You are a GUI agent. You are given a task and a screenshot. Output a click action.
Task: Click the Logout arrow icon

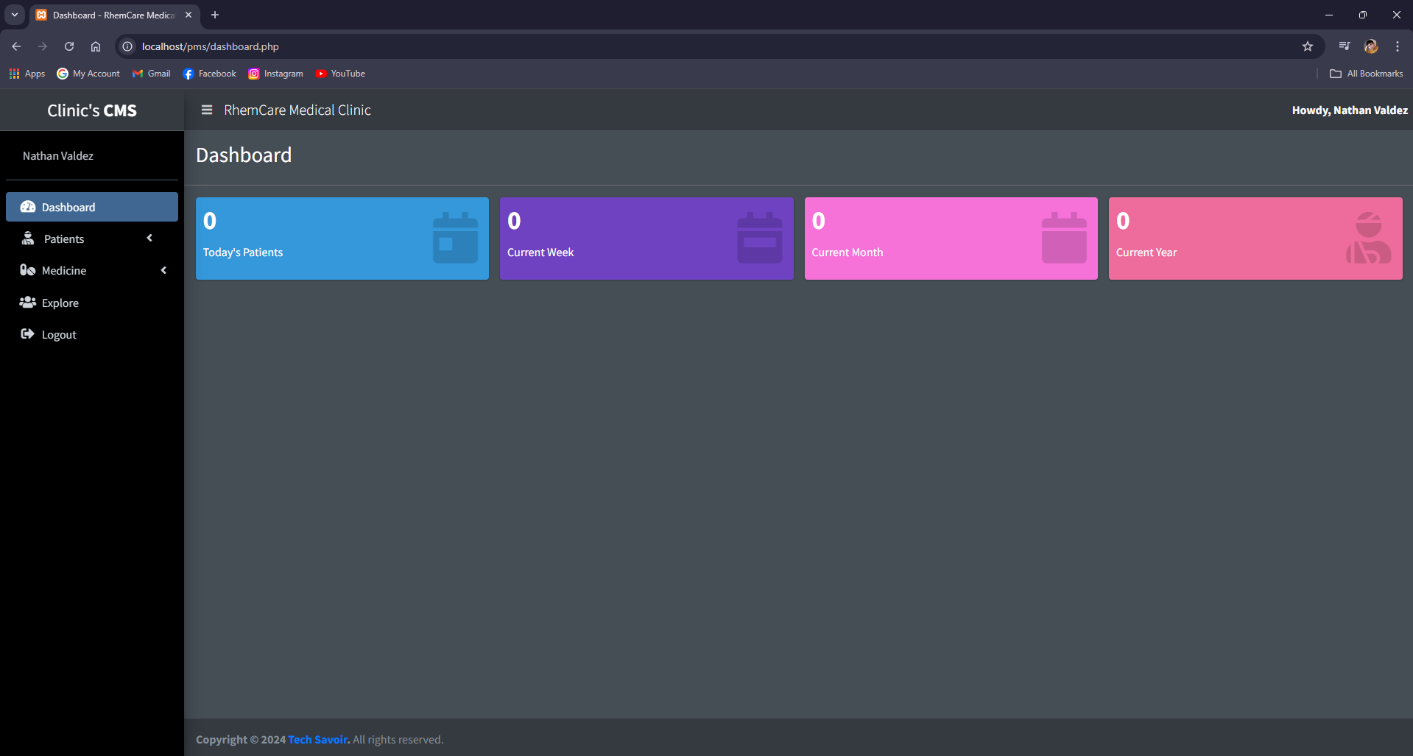click(28, 334)
